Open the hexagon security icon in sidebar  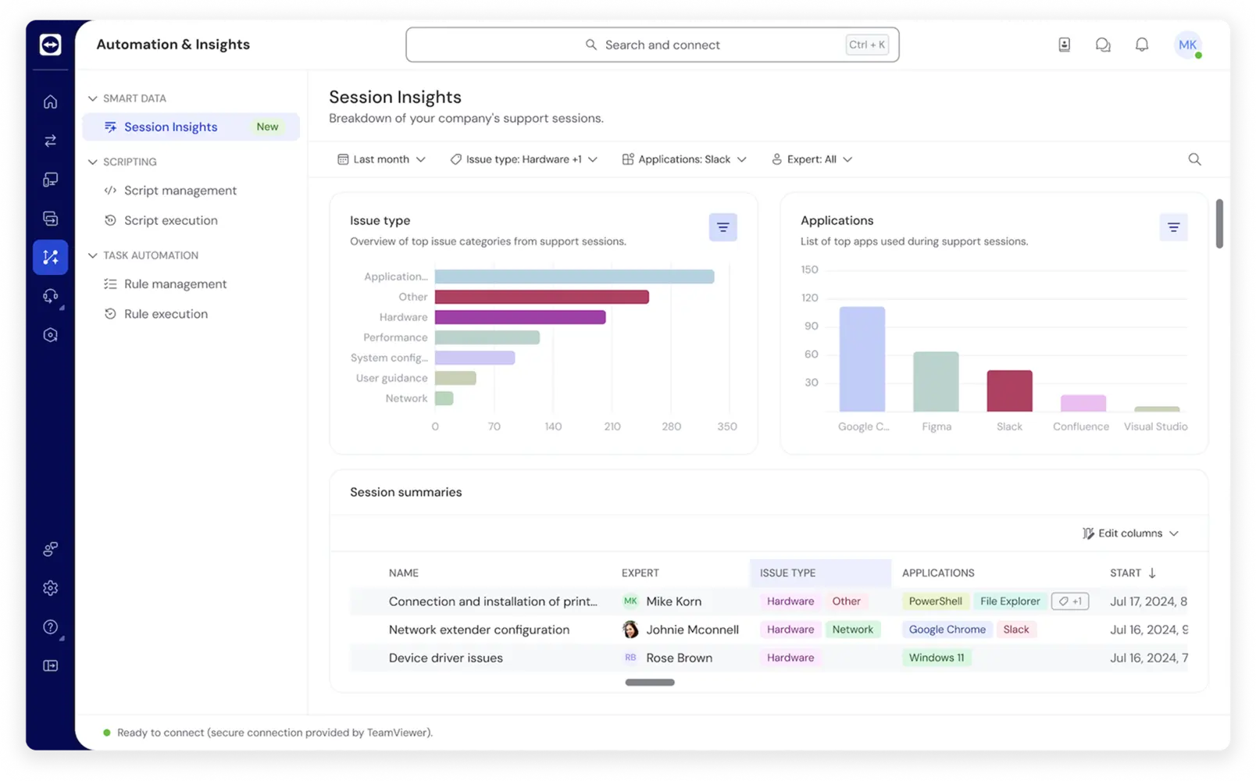click(x=51, y=335)
